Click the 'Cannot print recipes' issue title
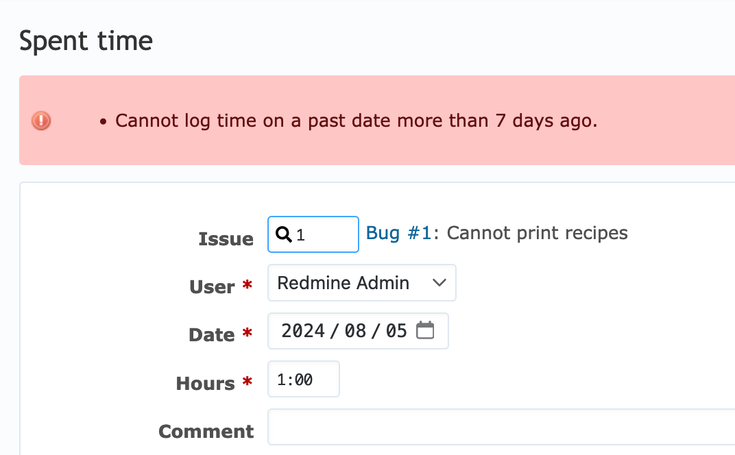Screen dimensions: 735x455 (x=537, y=233)
